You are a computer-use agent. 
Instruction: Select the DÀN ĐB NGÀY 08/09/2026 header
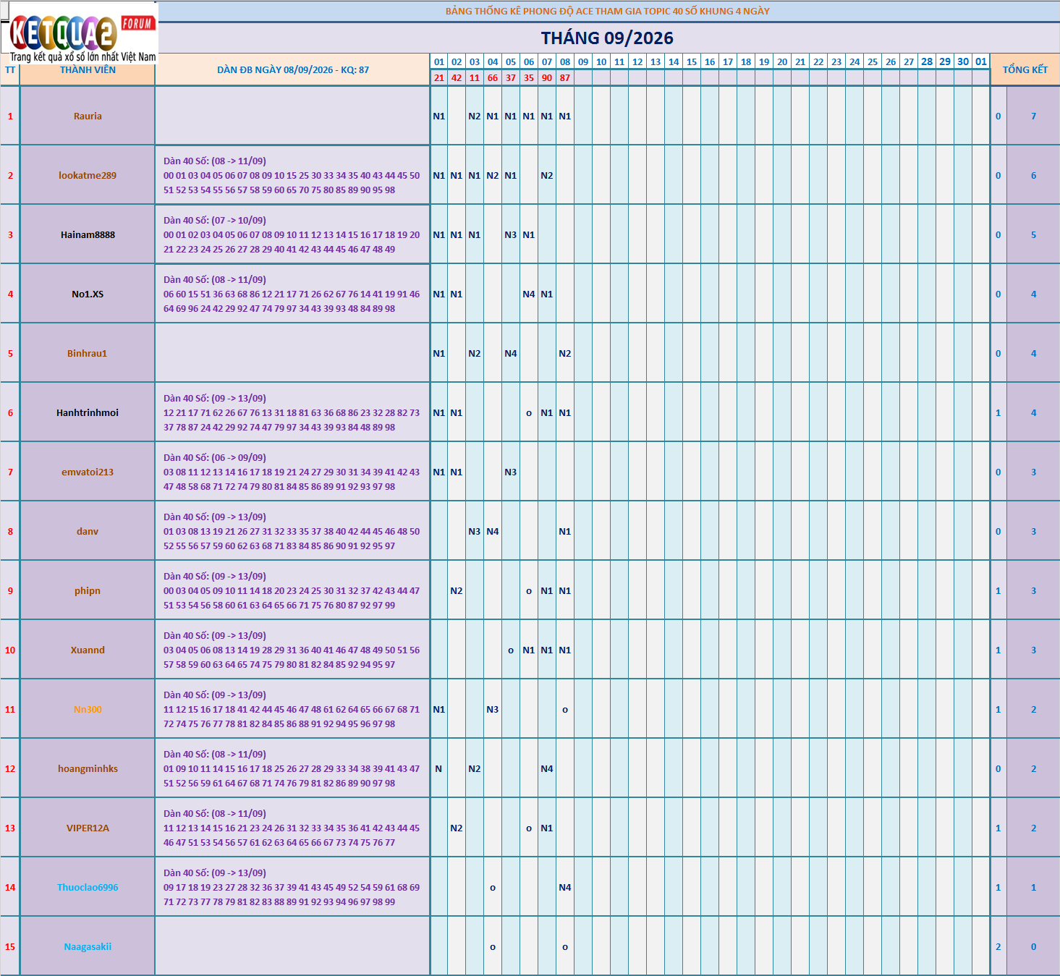pyautogui.click(x=293, y=70)
